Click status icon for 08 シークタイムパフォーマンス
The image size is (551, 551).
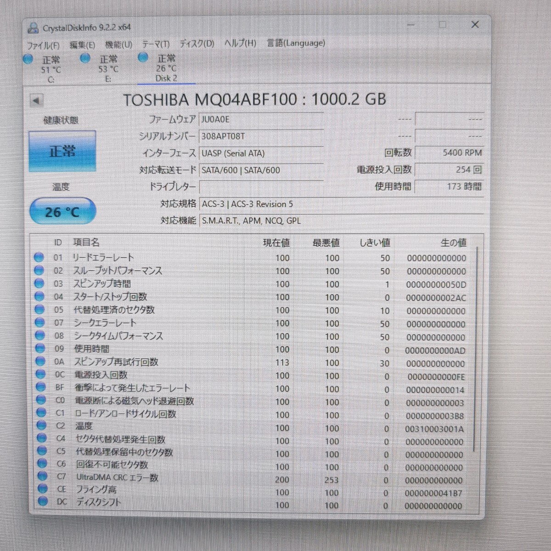(x=40, y=336)
